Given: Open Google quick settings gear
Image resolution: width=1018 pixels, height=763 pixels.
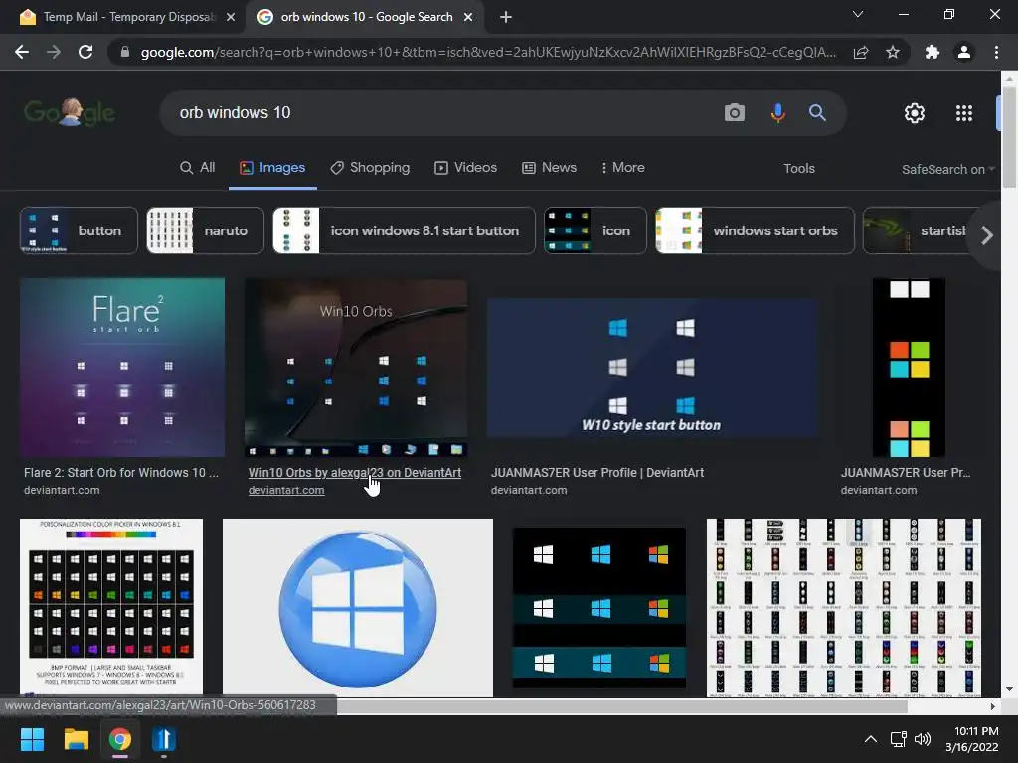Looking at the screenshot, I should (x=915, y=113).
